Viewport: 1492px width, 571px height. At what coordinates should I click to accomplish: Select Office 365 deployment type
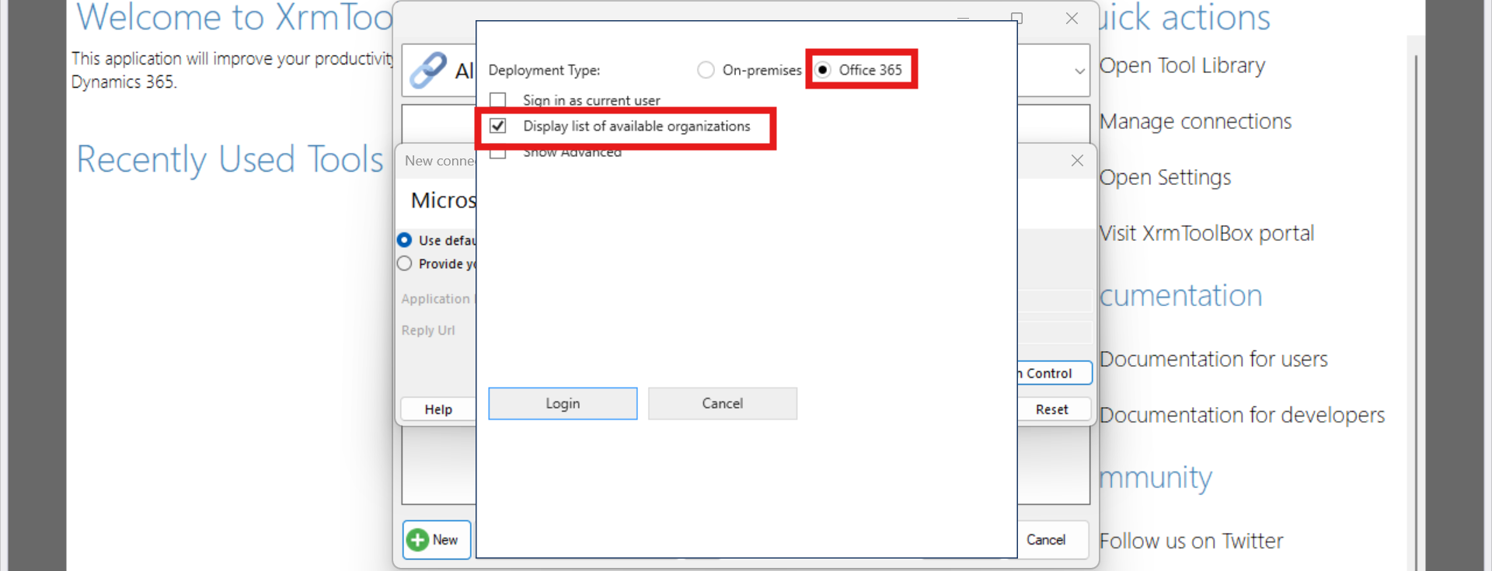pyautogui.click(x=823, y=71)
